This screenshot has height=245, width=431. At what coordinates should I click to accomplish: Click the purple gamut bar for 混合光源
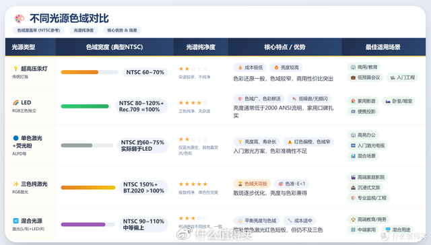(83, 224)
